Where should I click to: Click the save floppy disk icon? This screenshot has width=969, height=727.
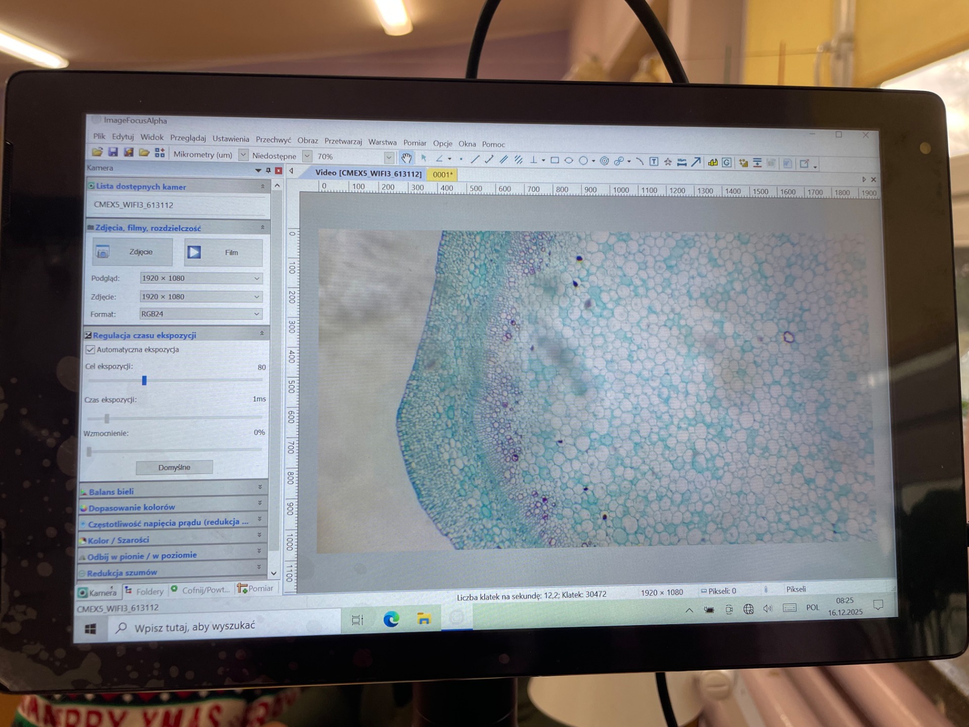(x=113, y=152)
